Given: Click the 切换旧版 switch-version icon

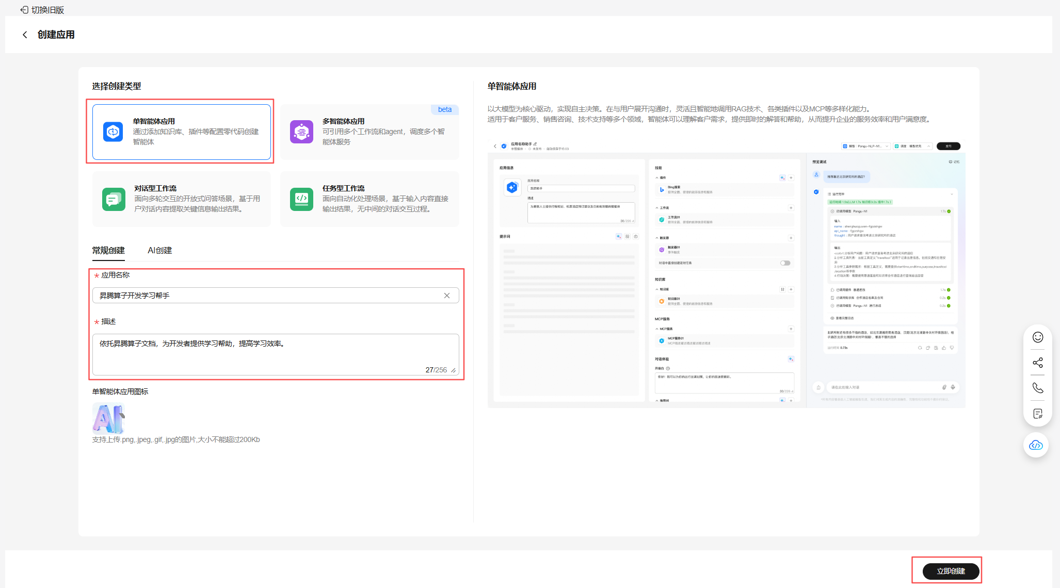Looking at the screenshot, I should [x=24, y=10].
